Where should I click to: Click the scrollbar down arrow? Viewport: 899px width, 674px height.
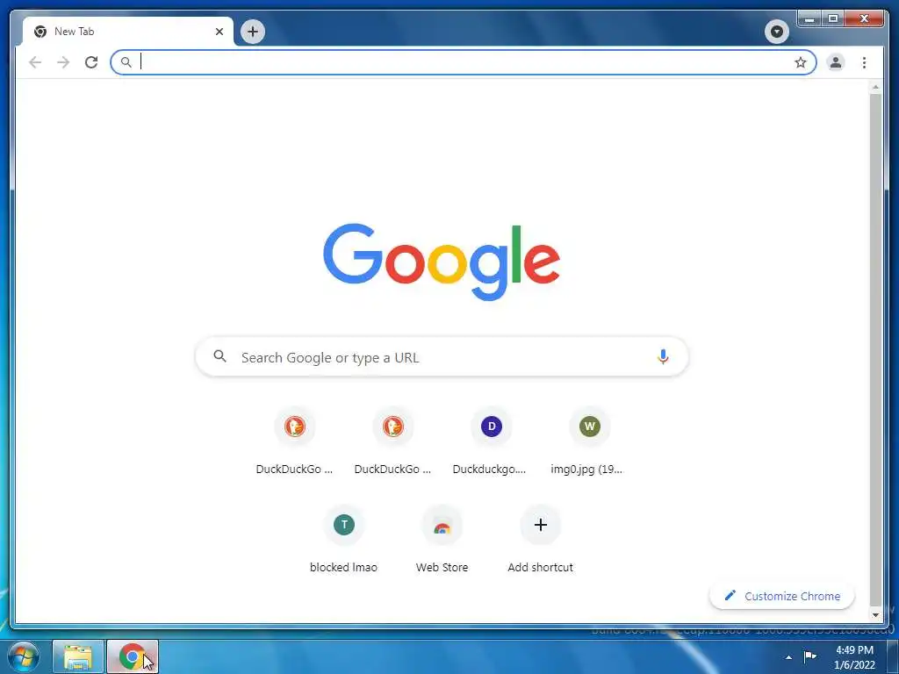pyautogui.click(x=875, y=615)
